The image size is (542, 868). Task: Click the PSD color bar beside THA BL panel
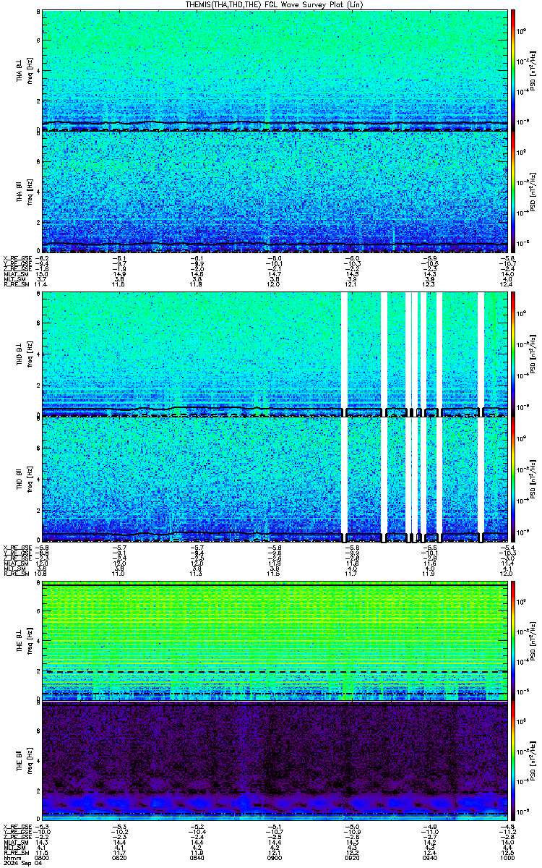513,70
